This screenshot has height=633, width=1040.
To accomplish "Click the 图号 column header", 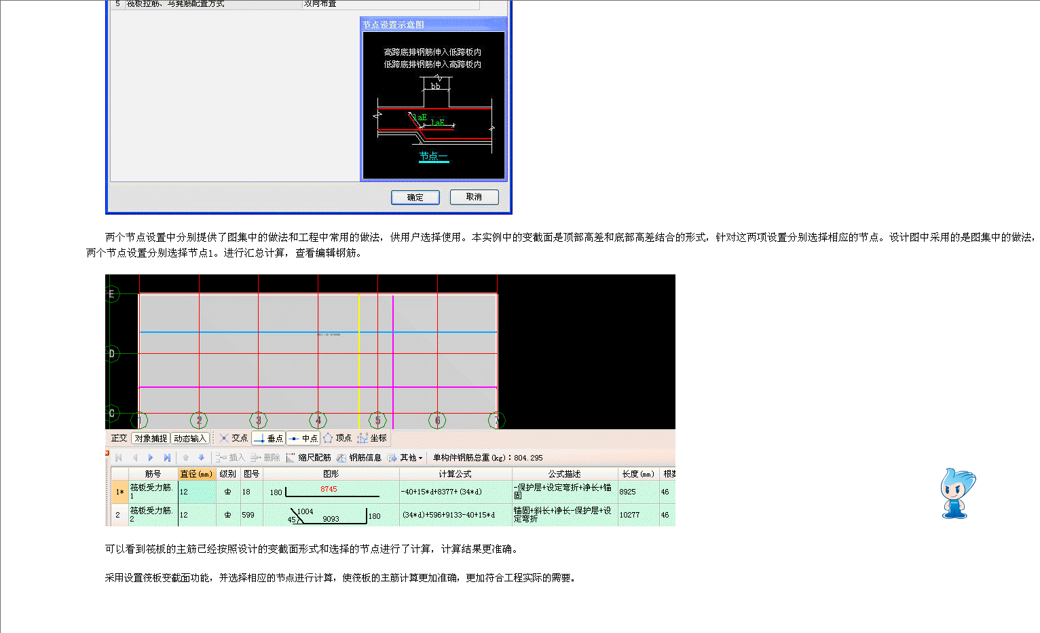I will click(x=251, y=474).
